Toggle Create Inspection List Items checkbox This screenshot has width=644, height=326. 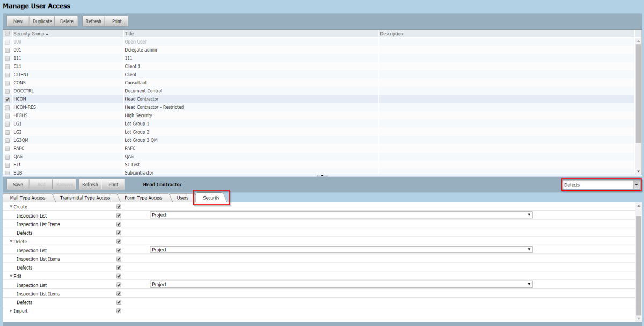tap(119, 224)
